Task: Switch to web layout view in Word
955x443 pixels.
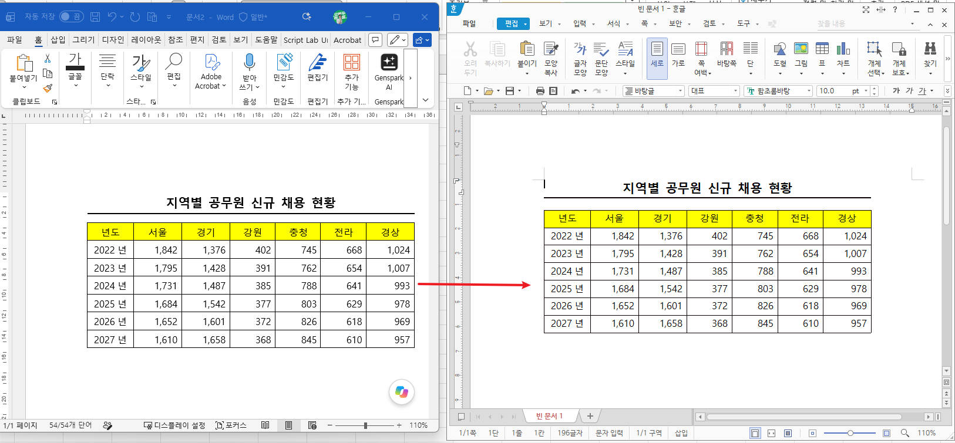Action: click(x=312, y=425)
